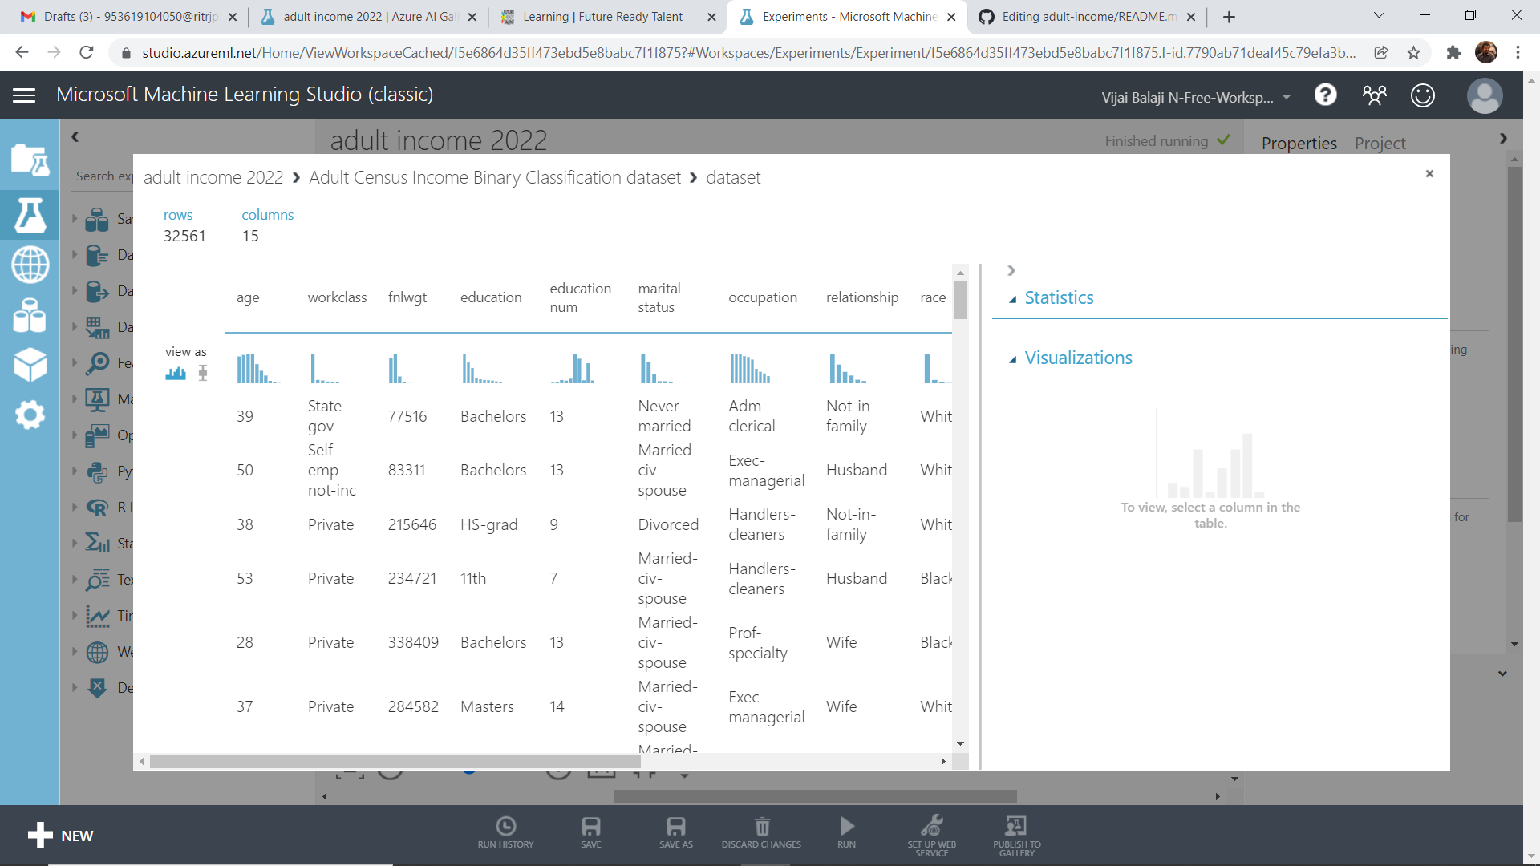Image resolution: width=1540 pixels, height=866 pixels.
Task: Open the 'adult income 2022' breadcrumb link
Action: [x=213, y=177]
